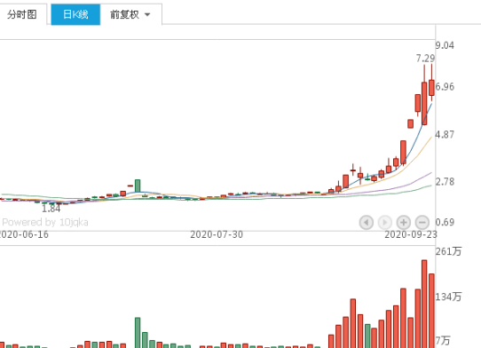Image resolution: width=481 pixels, height=348 pixels.
Task: Click the tallest red volume bar
Action: (424, 304)
